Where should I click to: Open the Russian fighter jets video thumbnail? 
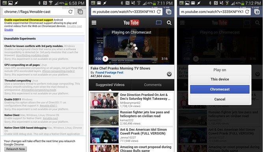click(104, 118)
